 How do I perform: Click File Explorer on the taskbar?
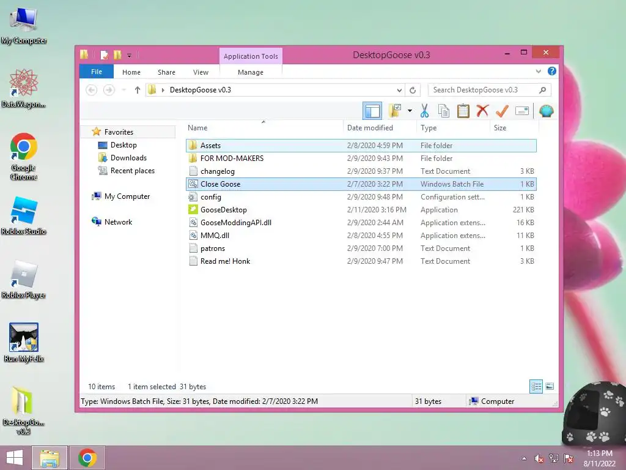[50, 458]
